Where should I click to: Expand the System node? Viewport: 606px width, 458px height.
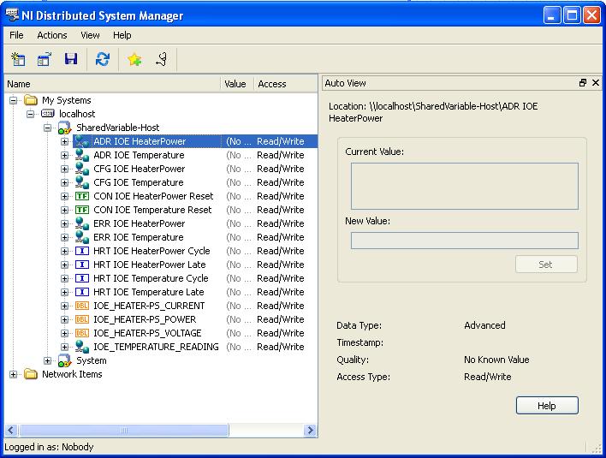(x=48, y=360)
